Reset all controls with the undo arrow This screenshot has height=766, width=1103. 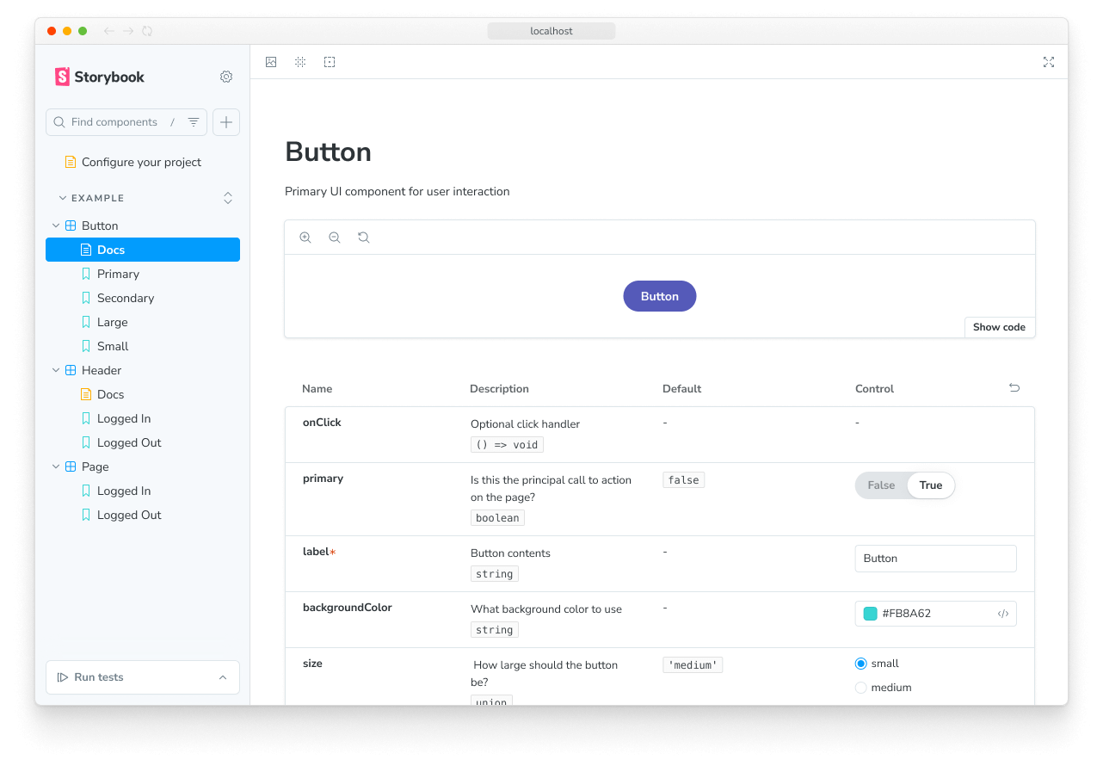1014,388
